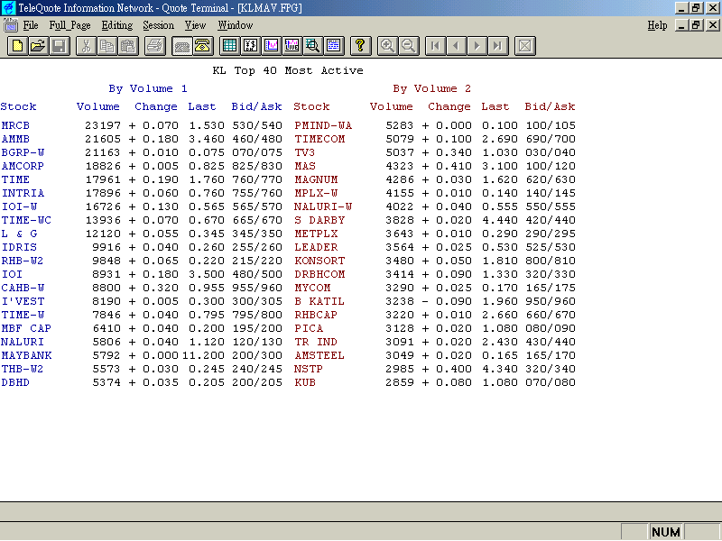Click the DBHD stock name

(15, 382)
